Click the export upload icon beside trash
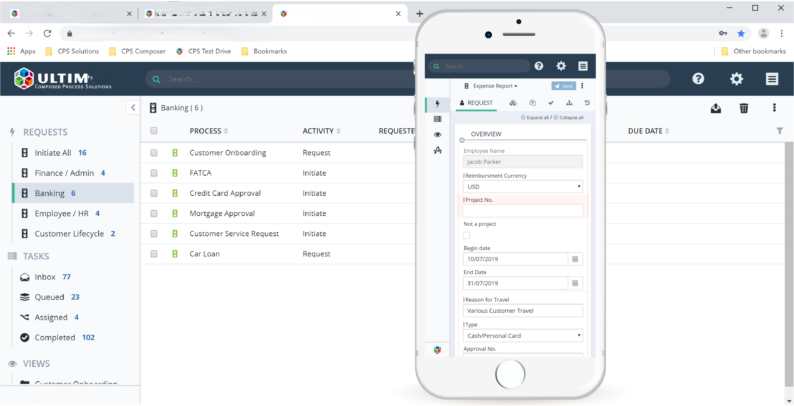 pos(715,108)
